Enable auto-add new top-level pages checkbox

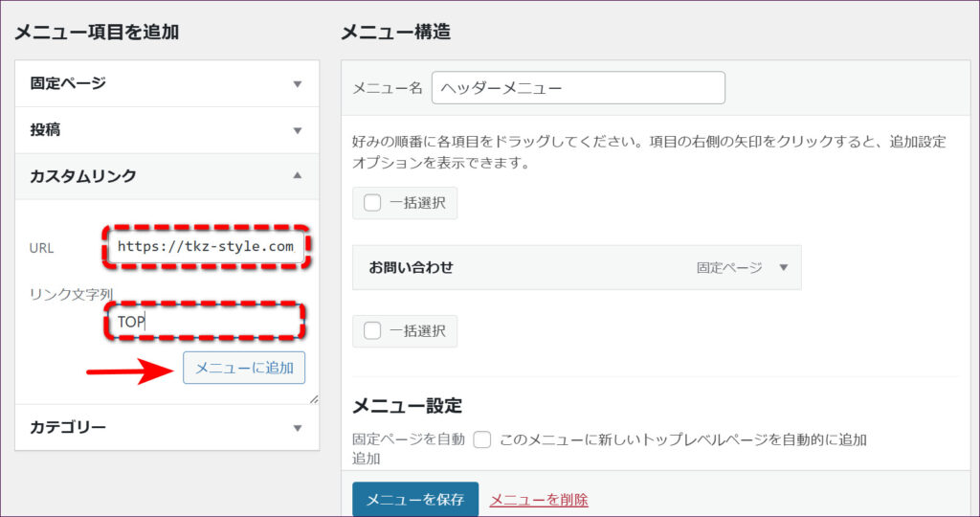[x=482, y=439]
